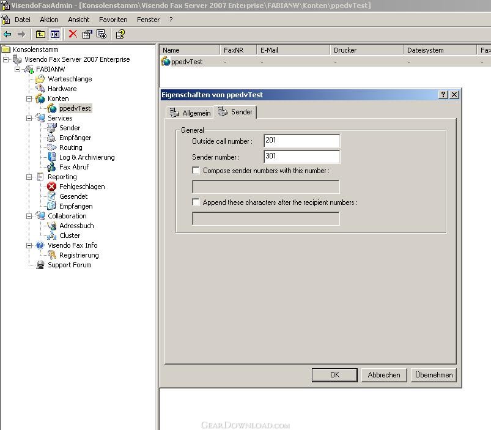Collapse the FABIANW node
Viewport: 491px width, 430px height.
(x=18, y=69)
